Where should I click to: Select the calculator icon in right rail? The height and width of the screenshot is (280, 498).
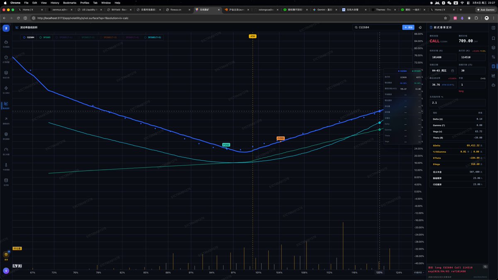[x=493, y=66]
